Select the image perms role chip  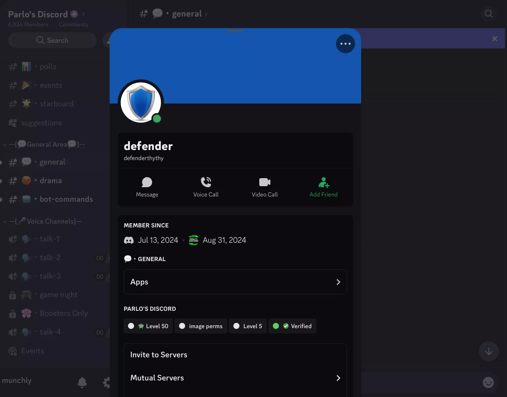pos(201,326)
